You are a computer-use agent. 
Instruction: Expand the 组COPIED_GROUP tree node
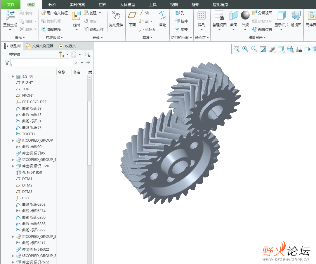(x=13, y=140)
